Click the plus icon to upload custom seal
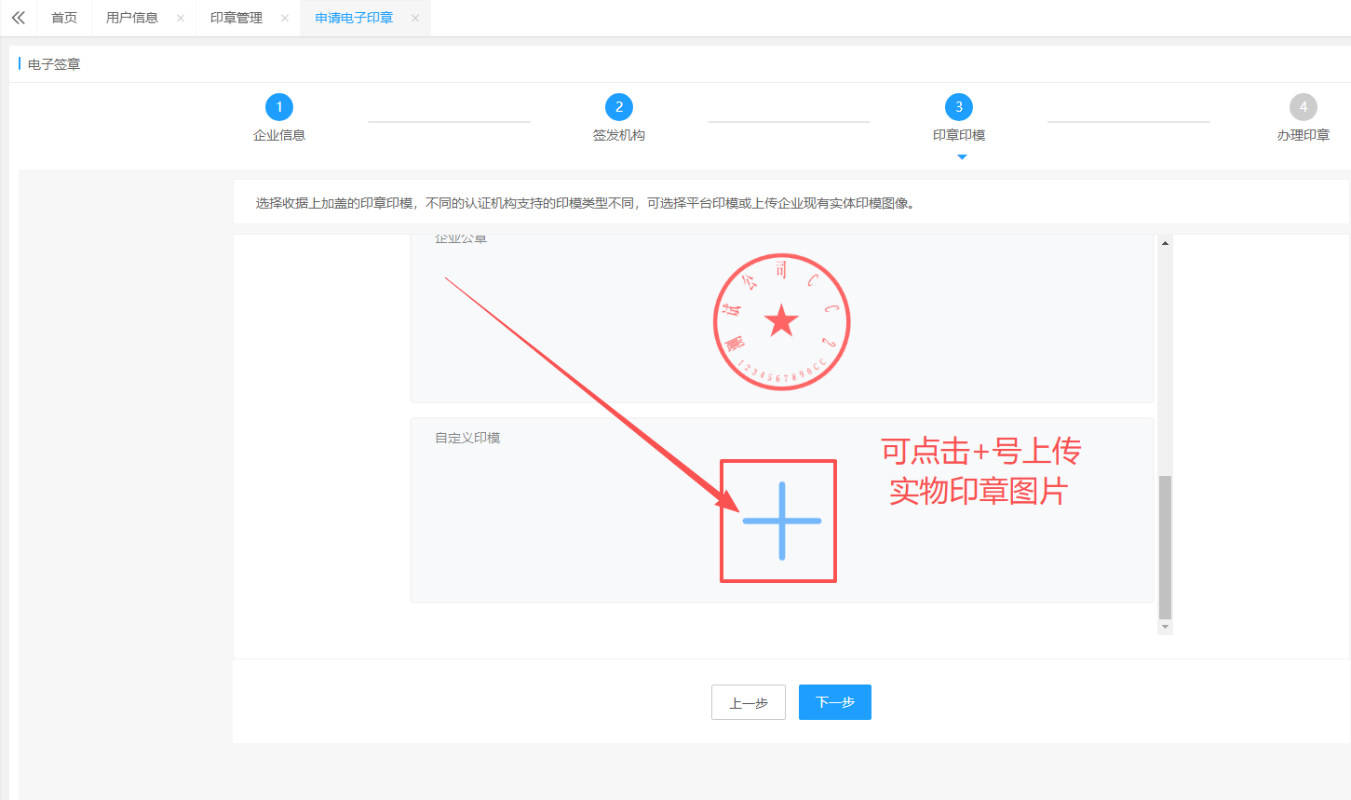The height and width of the screenshot is (800, 1351). click(781, 521)
